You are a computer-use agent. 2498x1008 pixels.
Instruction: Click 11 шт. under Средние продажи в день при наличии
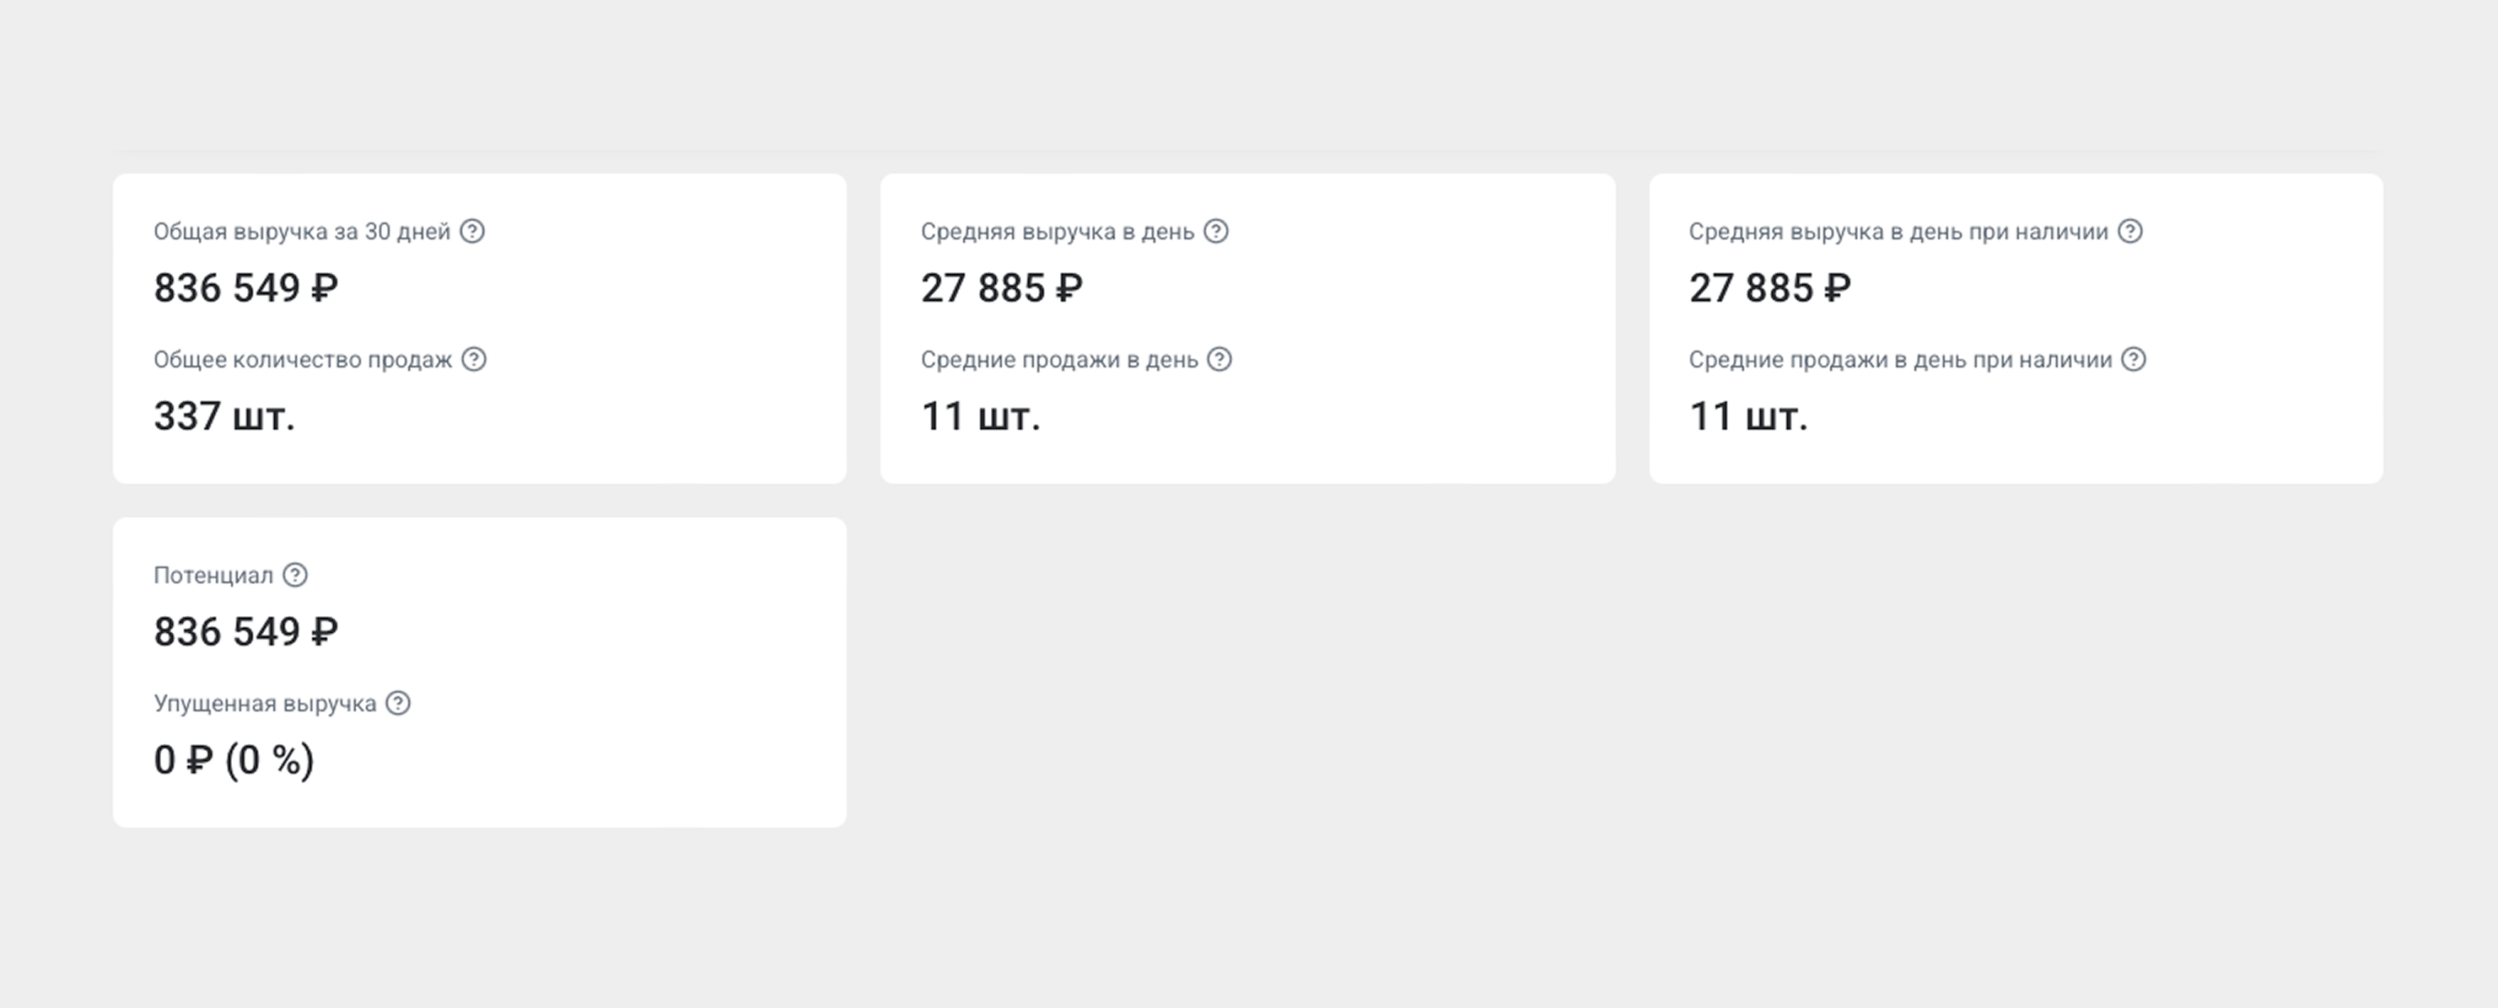click(x=1748, y=416)
